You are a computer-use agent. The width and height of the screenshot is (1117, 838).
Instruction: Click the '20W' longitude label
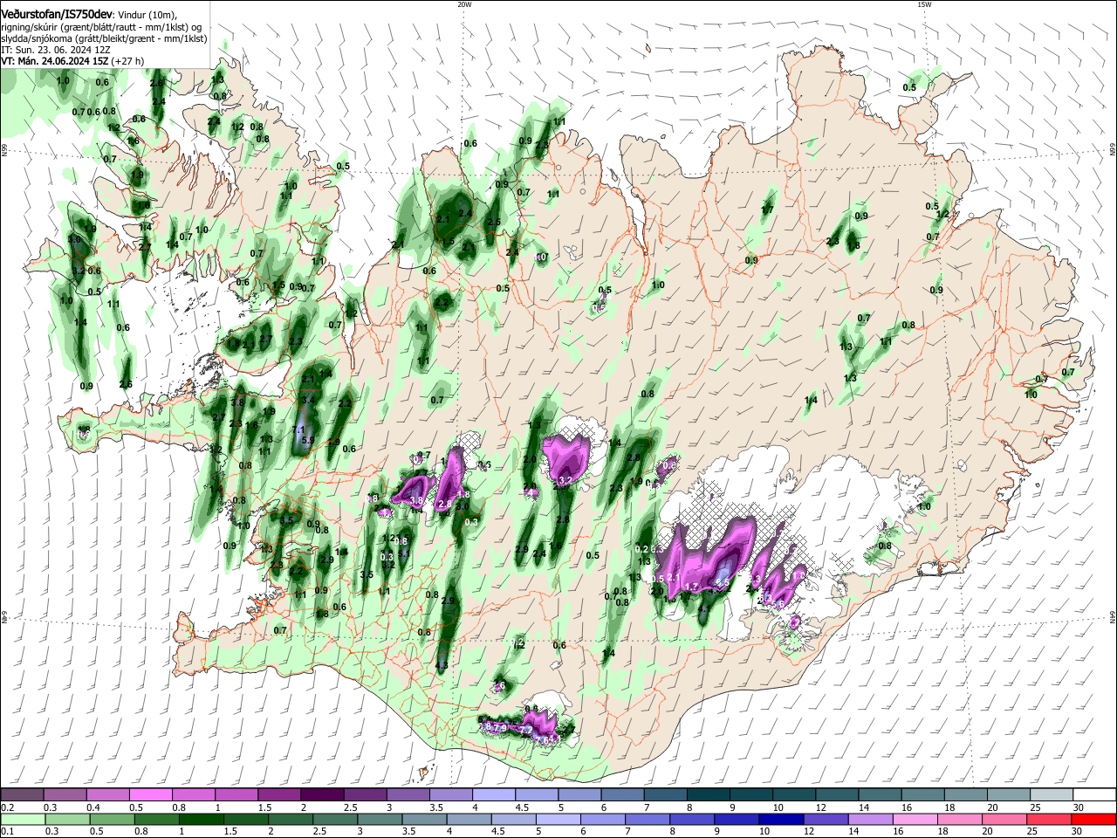464,4
